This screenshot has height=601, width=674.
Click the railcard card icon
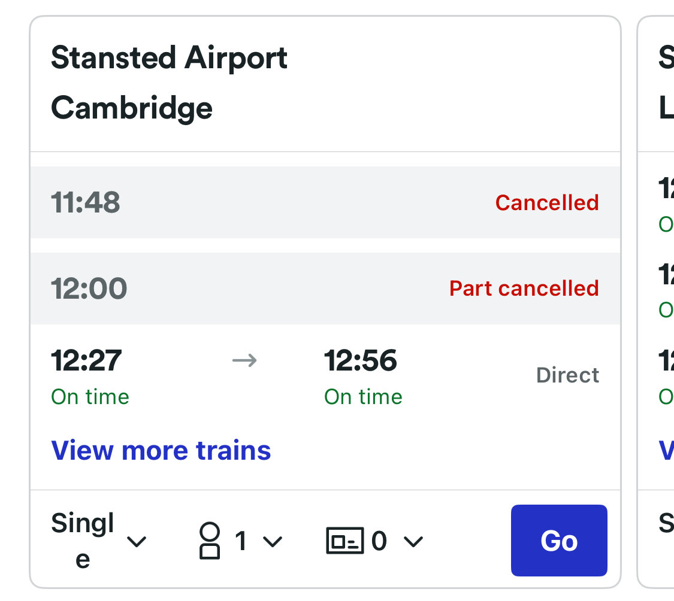click(344, 541)
